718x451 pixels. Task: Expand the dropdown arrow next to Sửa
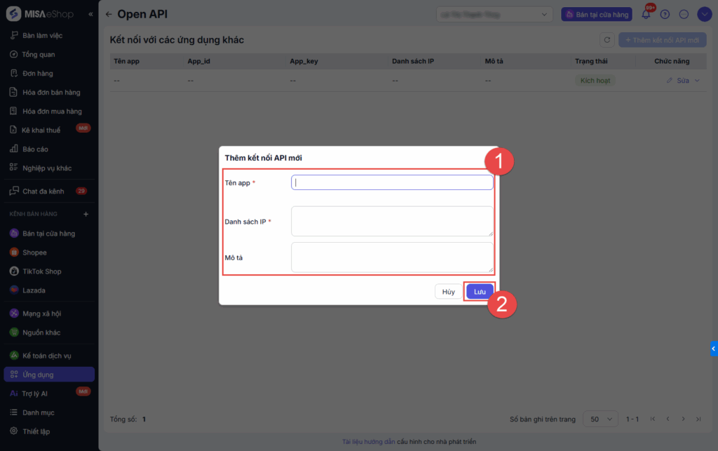click(x=697, y=81)
